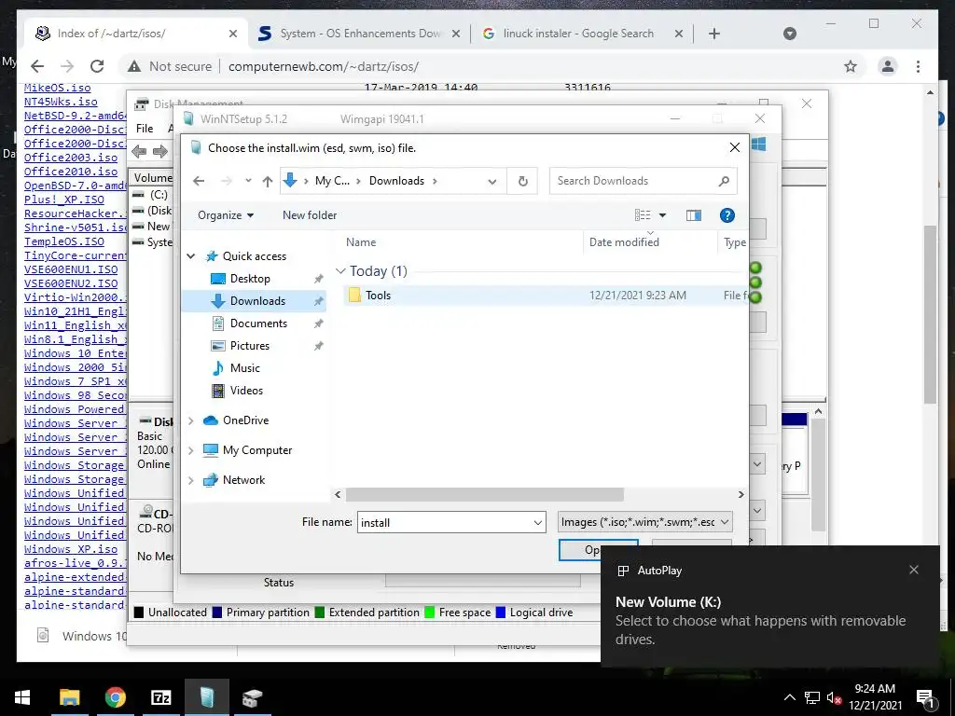Open File Explorer from the taskbar

tap(69, 697)
